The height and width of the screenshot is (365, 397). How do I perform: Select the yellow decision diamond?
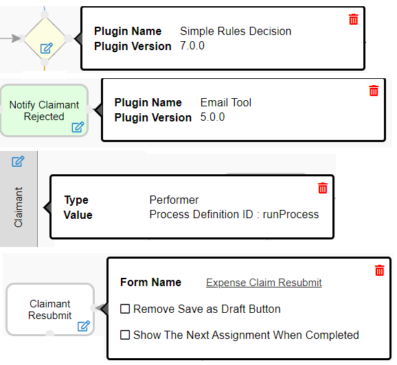tap(45, 38)
